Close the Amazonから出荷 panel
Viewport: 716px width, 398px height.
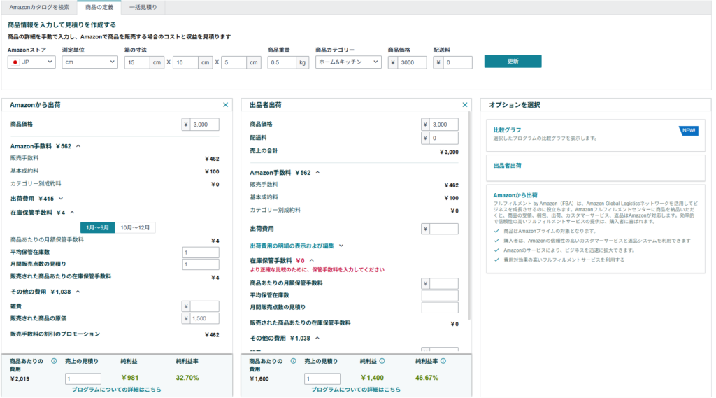226,105
